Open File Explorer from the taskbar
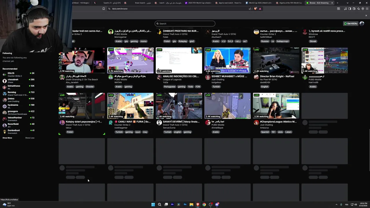 coord(191,205)
